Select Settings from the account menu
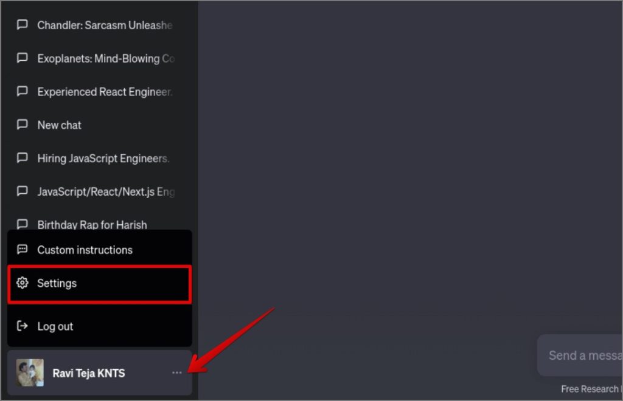The image size is (623, 401). 99,284
